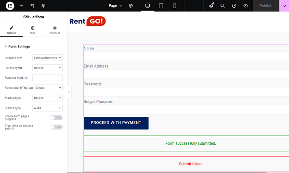Click the Rent GO! logo
The width and height of the screenshot is (289, 173).
click(88, 21)
